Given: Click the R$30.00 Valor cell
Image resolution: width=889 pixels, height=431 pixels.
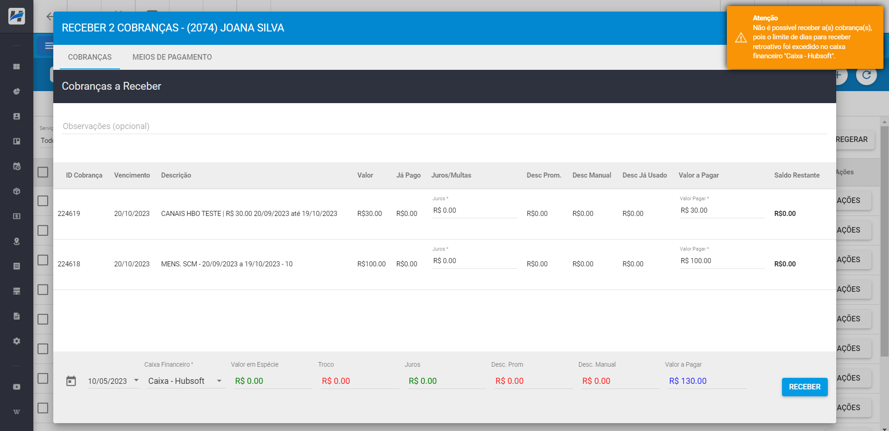Looking at the screenshot, I should click(370, 214).
